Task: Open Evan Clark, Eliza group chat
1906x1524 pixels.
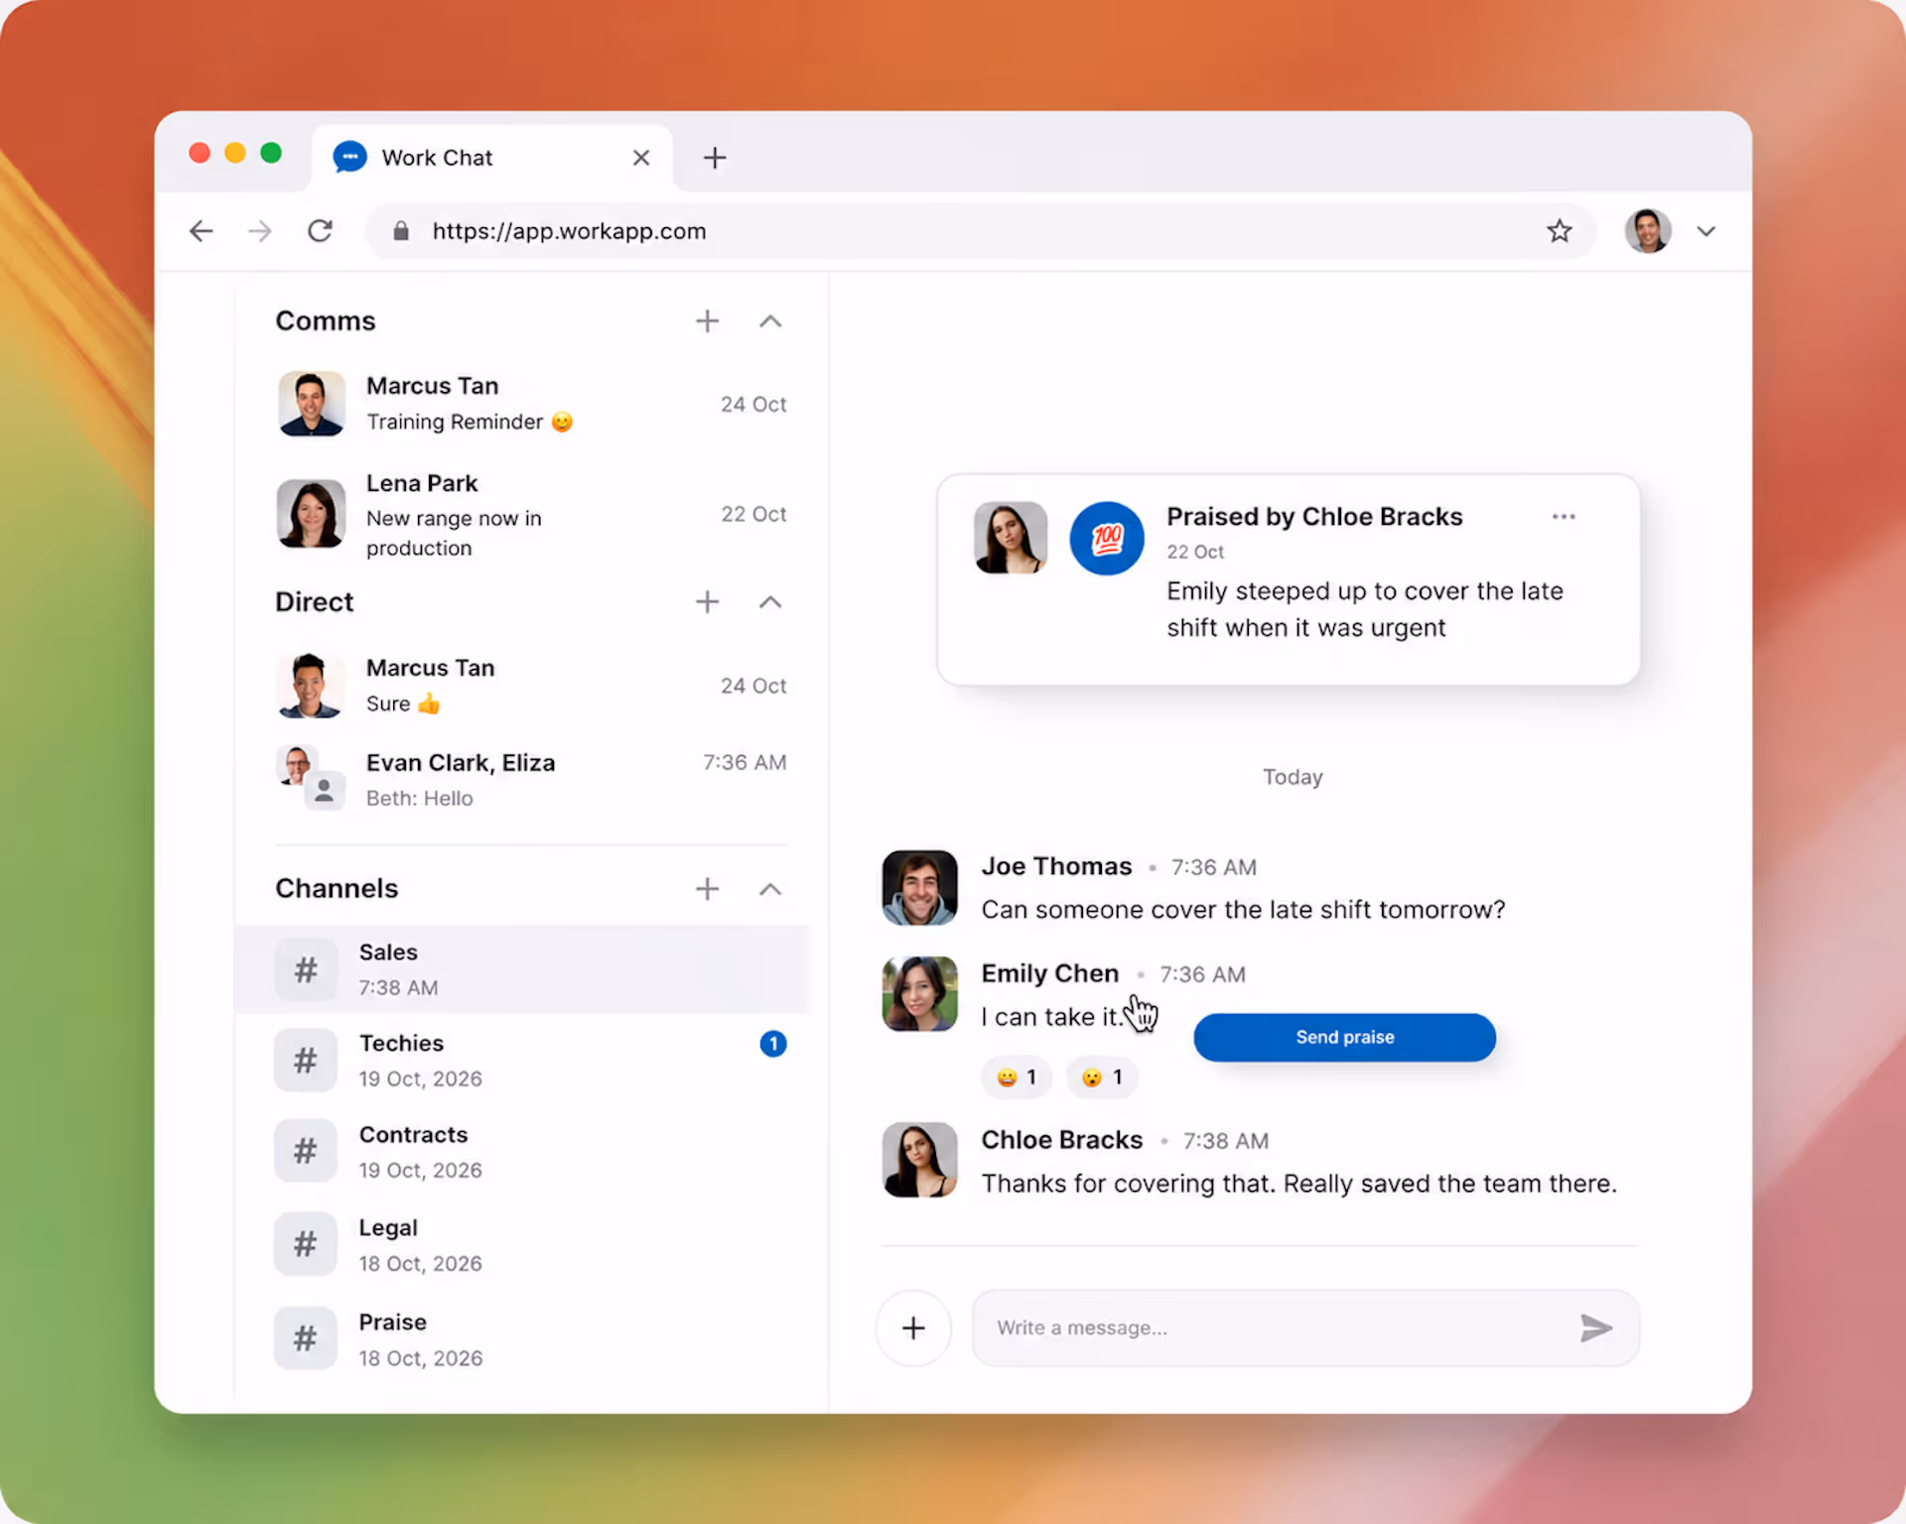Action: click(531, 780)
